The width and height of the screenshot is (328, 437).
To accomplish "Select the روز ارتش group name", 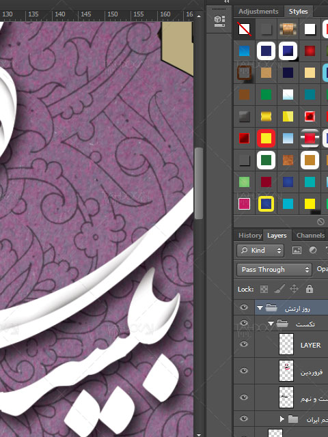I will pos(297,309).
